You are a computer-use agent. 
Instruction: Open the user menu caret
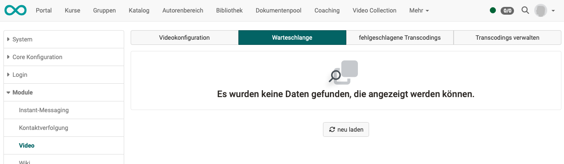click(x=553, y=11)
